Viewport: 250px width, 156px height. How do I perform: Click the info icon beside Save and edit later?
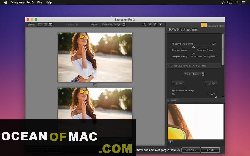tap(178, 150)
